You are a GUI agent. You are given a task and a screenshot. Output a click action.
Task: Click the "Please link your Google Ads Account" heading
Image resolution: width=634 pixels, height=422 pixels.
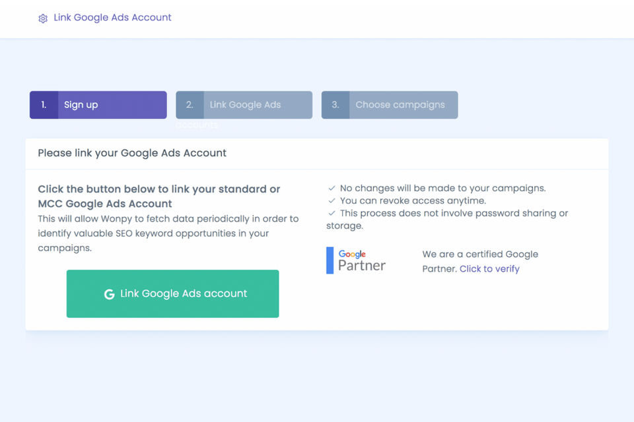click(x=132, y=153)
